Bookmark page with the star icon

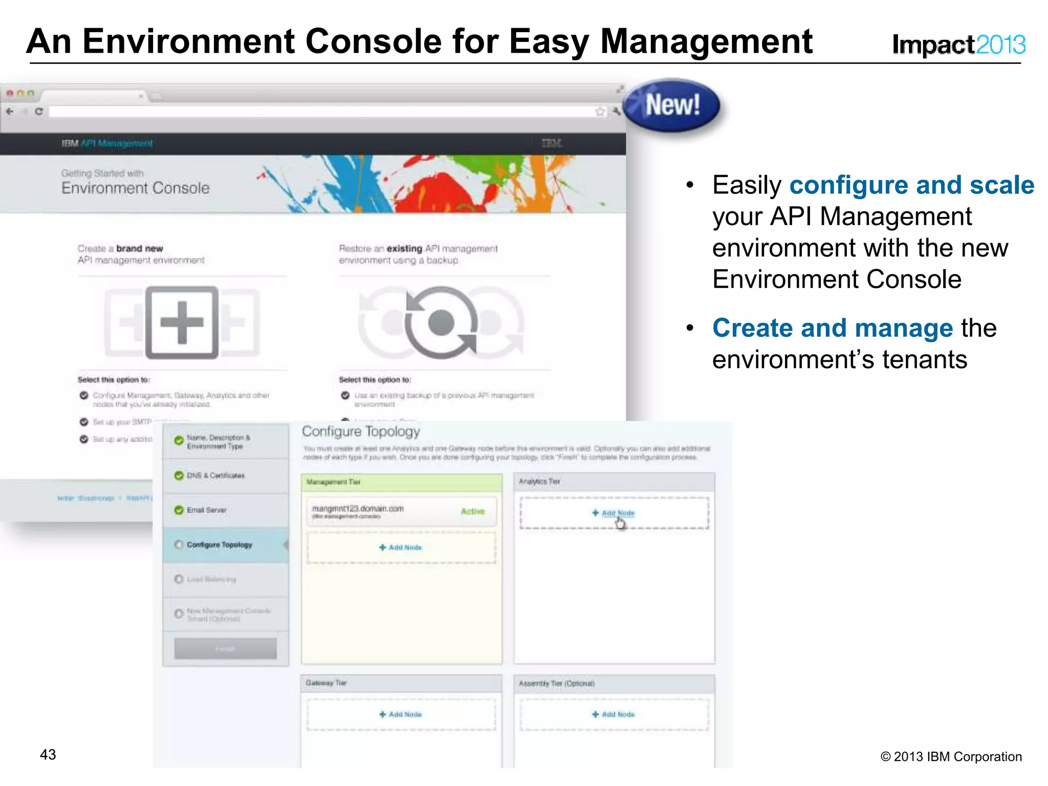click(600, 112)
